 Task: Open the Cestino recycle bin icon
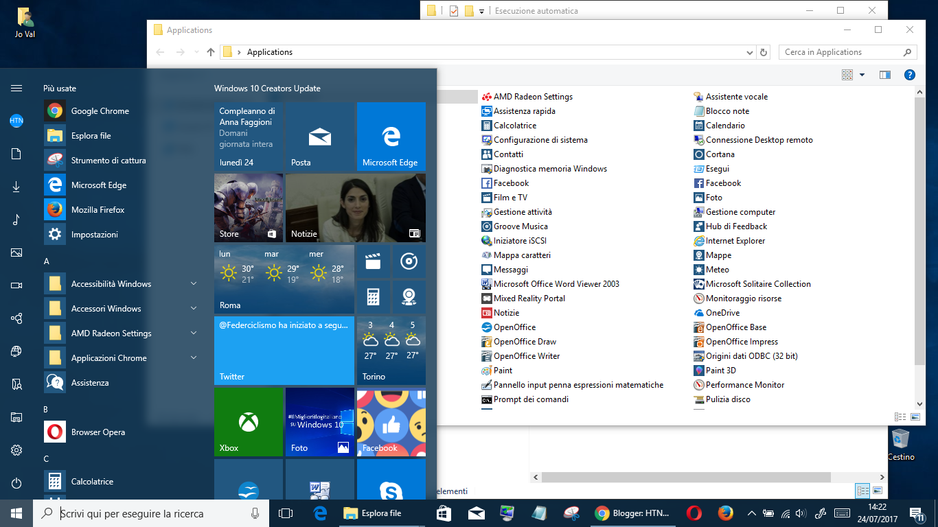[x=901, y=445]
